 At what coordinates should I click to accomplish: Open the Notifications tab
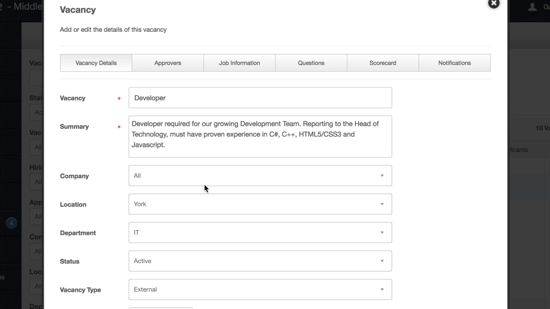pos(455,63)
